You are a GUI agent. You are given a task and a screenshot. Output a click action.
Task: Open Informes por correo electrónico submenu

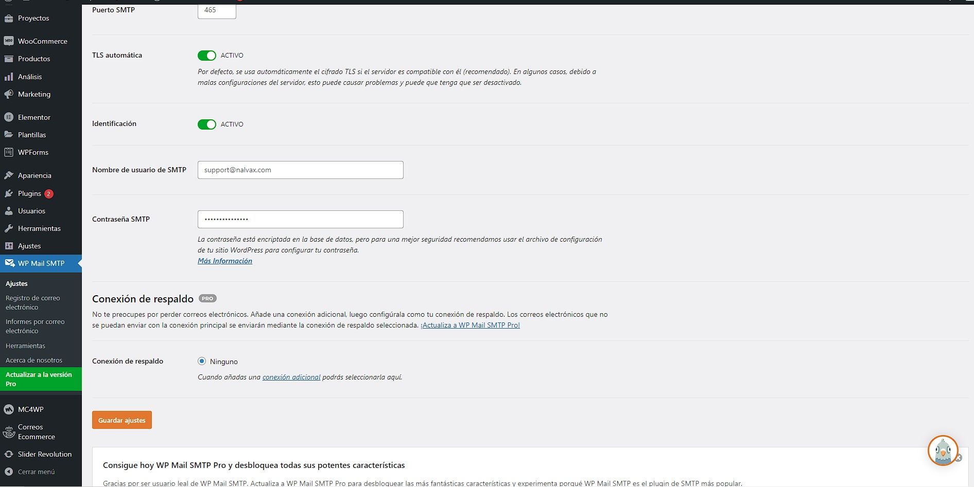pos(35,326)
